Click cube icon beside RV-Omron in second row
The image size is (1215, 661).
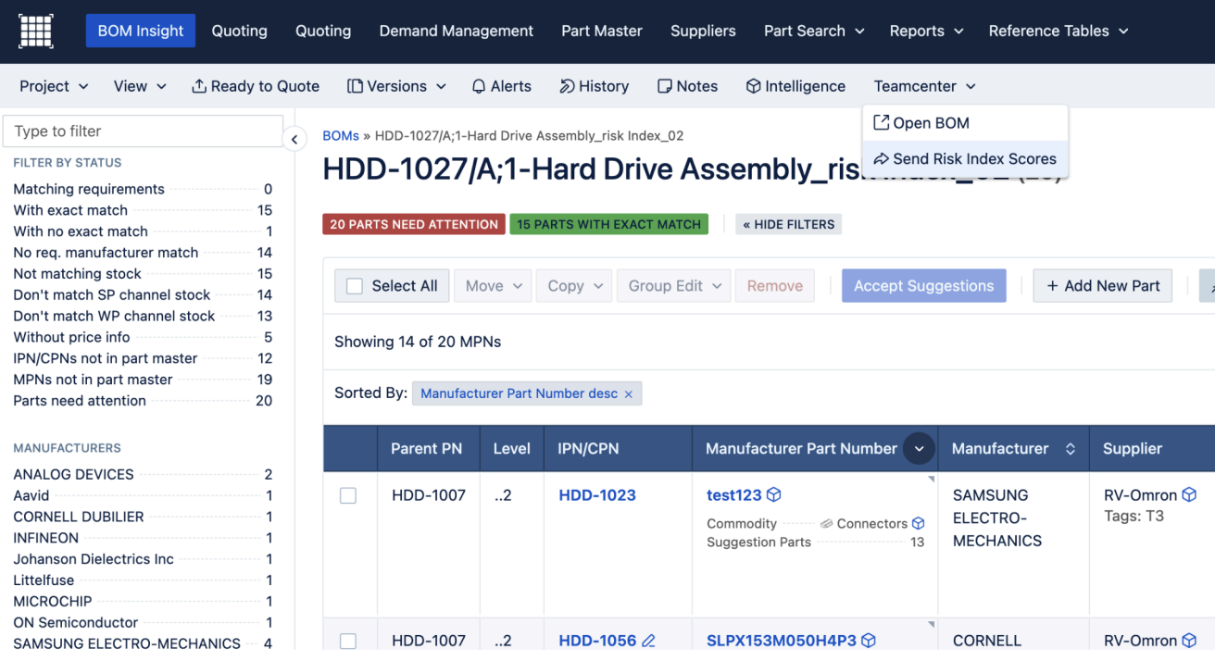(x=1190, y=641)
